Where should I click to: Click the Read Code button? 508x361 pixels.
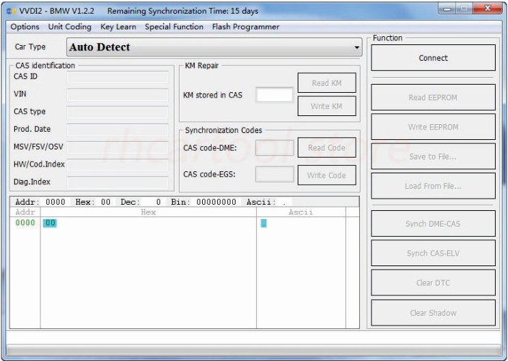[327, 147]
